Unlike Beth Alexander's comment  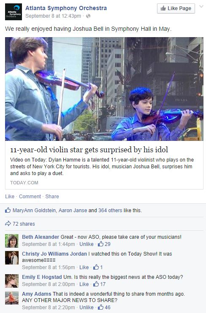pos(86,244)
